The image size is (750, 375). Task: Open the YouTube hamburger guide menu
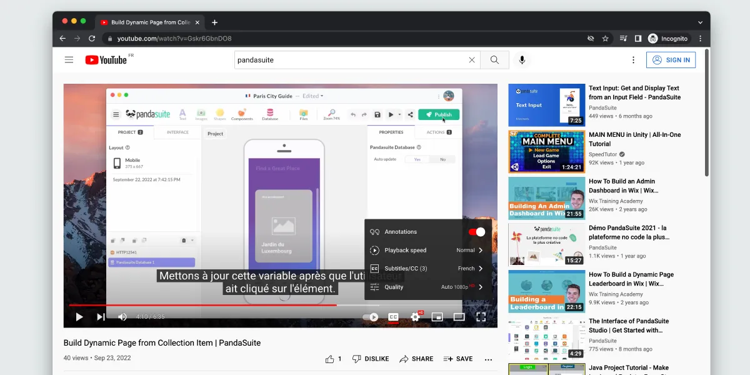point(69,59)
